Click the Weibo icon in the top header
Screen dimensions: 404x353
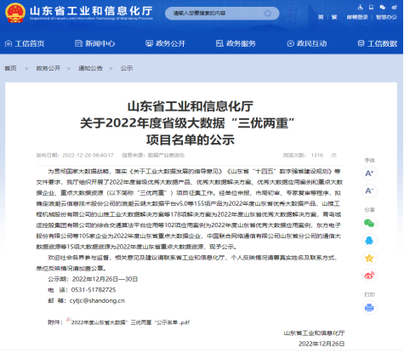(394, 7)
